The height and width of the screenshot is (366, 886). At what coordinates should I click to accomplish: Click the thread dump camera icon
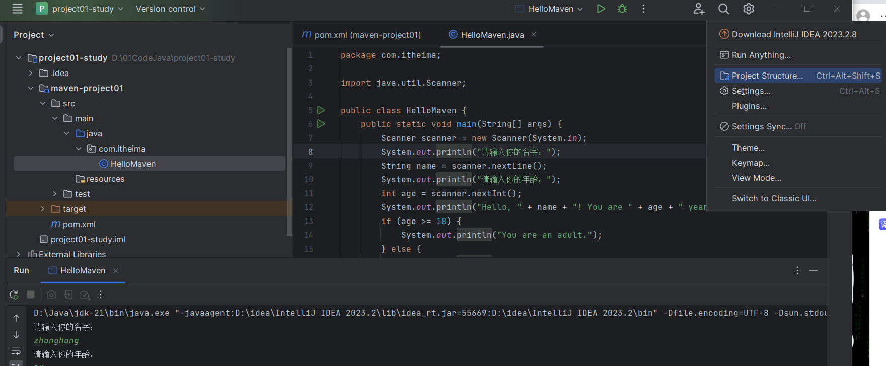tap(51, 295)
